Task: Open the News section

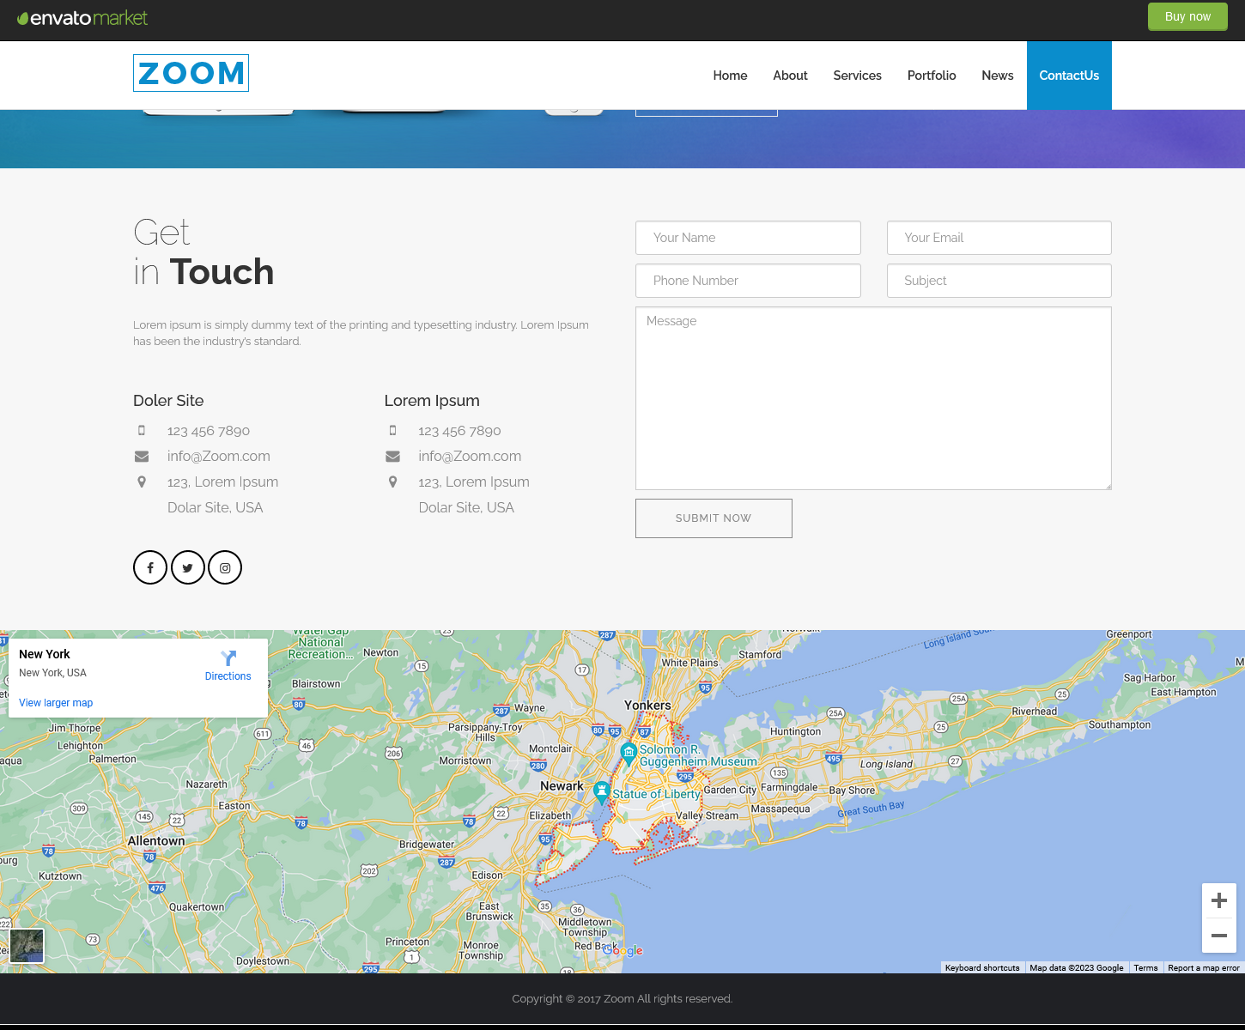Action: pyautogui.click(x=998, y=76)
